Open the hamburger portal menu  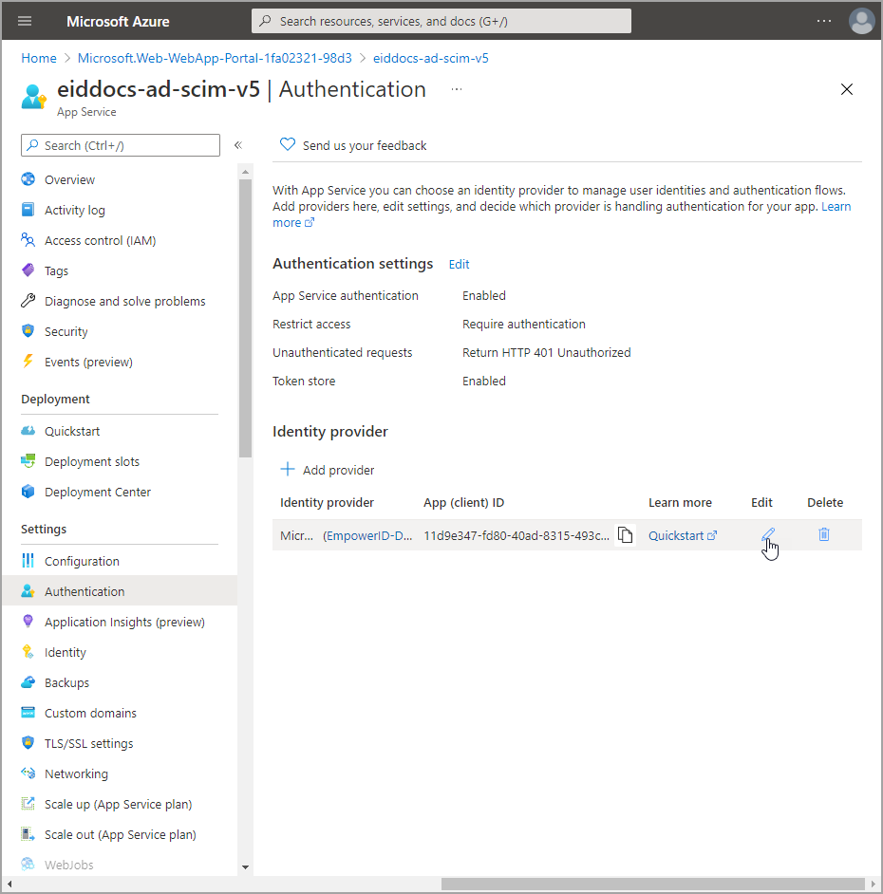point(25,21)
